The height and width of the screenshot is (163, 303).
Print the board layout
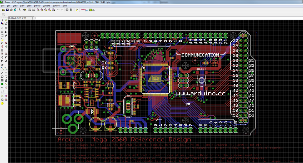[x=11, y=10]
